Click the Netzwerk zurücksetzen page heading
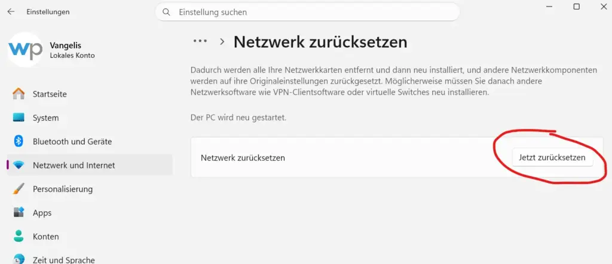The width and height of the screenshot is (612, 264). click(320, 42)
